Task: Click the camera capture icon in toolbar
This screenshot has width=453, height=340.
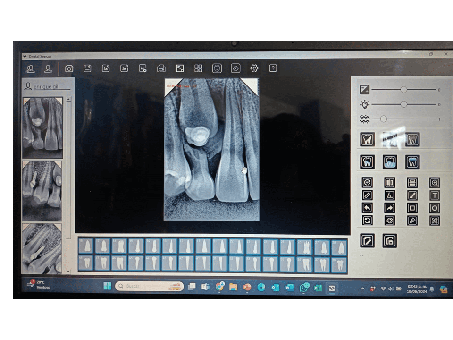Action: coord(69,68)
